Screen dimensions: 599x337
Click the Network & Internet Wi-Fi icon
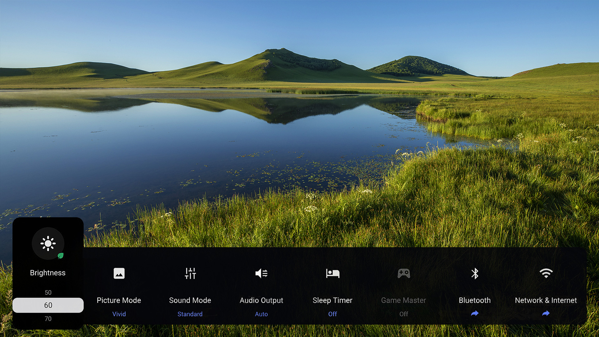[x=546, y=273]
